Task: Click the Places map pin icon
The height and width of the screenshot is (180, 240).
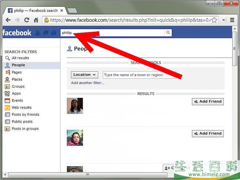Action: [x=7, y=79]
